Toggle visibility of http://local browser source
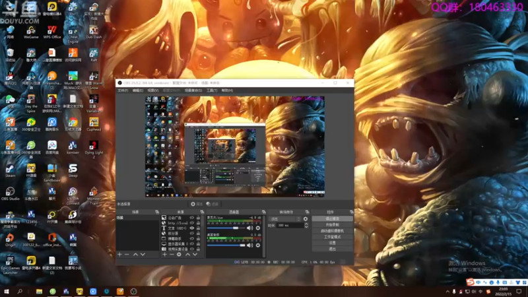The width and height of the screenshot is (528, 297). pos(192,223)
